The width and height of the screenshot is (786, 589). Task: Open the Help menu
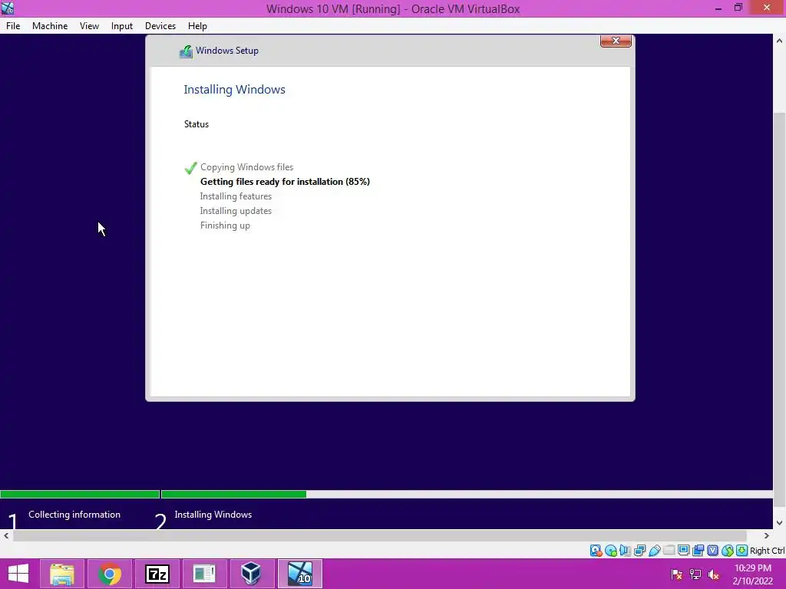point(197,26)
